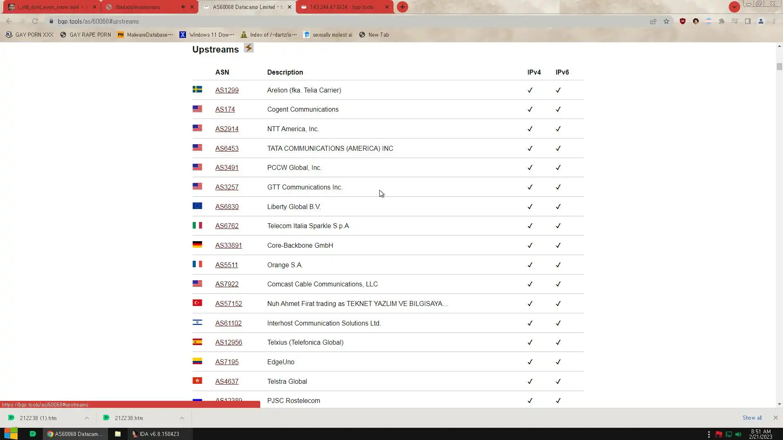Open the MalwareDatabase bookmark
Viewport: 783px width, 440px height.
[145, 35]
